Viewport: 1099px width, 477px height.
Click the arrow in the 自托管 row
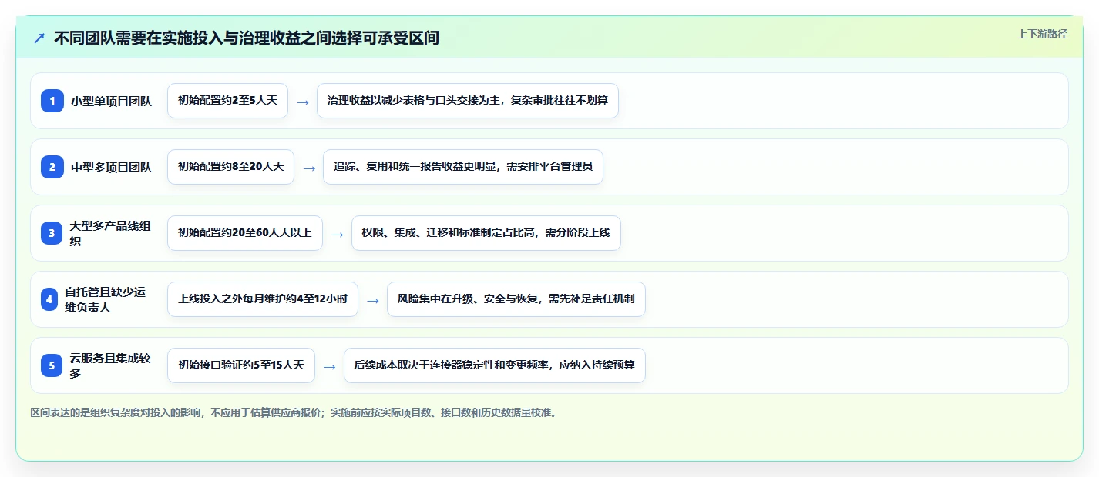tap(373, 300)
